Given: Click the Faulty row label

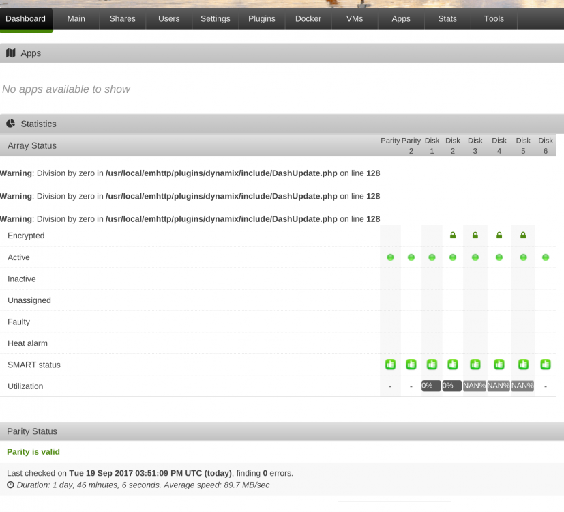Looking at the screenshot, I should tap(18, 322).
